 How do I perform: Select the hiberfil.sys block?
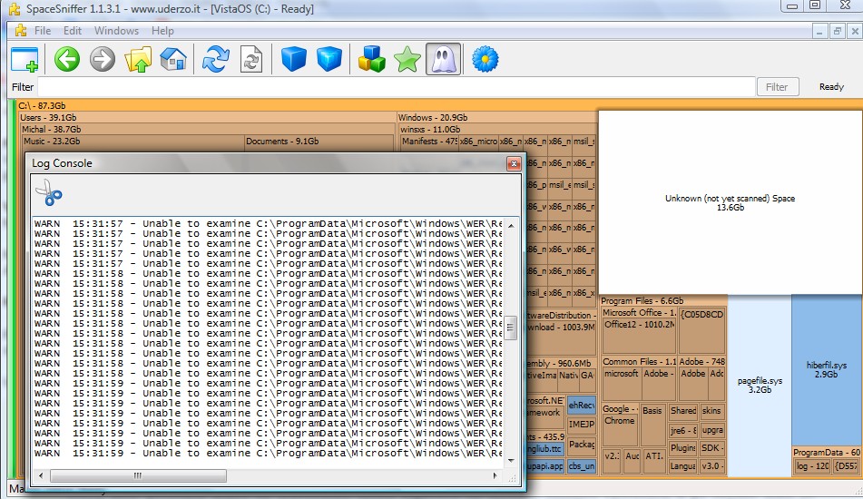[826, 370]
